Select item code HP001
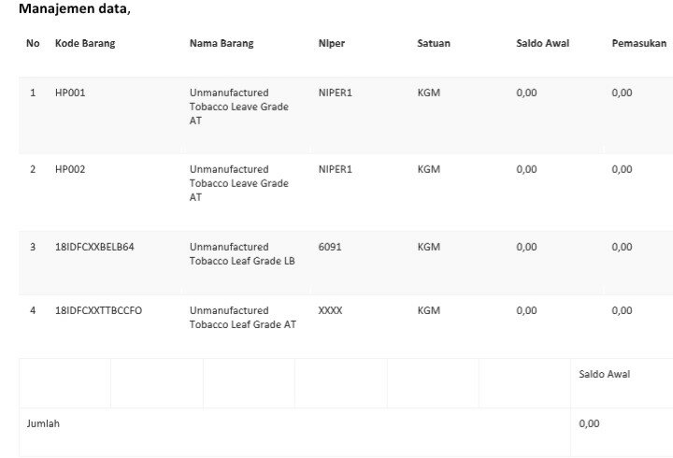 coord(70,93)
